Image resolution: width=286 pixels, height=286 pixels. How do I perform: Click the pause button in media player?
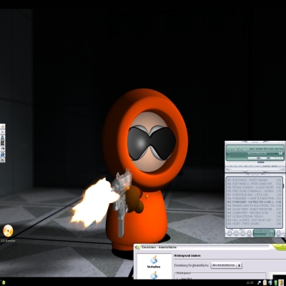coord(241,167)
